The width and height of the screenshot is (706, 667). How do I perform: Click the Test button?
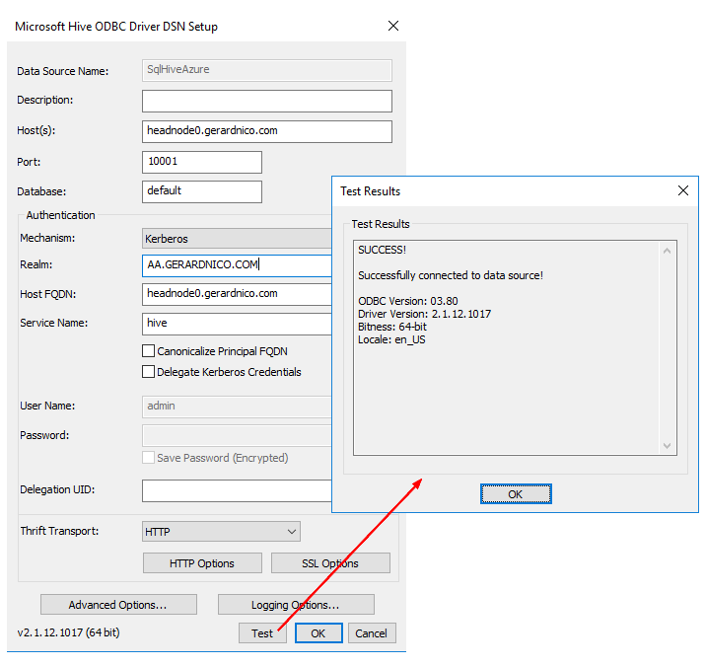point(262,633)
